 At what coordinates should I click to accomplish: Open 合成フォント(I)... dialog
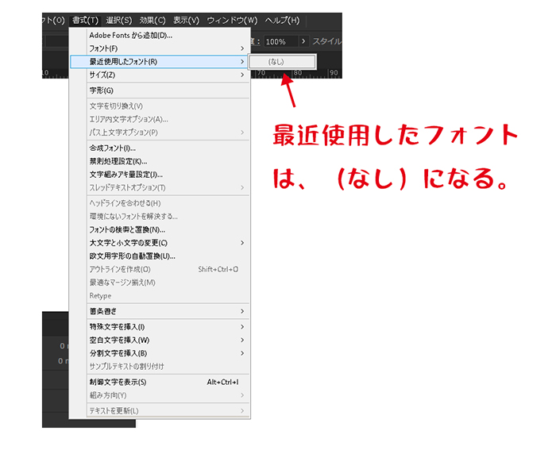(x=113, y=148)
